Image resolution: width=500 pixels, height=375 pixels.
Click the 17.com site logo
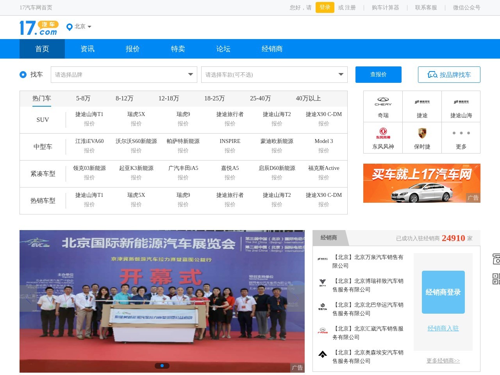(x=39, y=28)
